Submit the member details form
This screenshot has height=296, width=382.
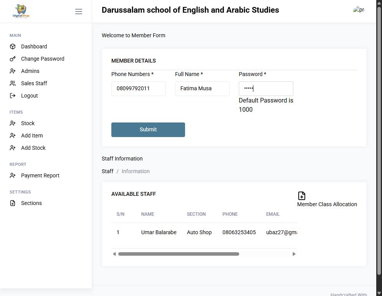point(148,130)
